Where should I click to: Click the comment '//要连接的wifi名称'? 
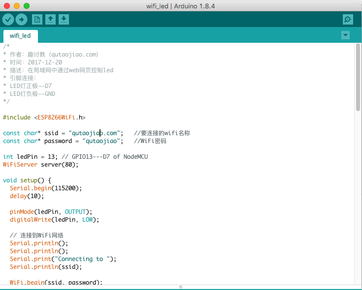162,133
